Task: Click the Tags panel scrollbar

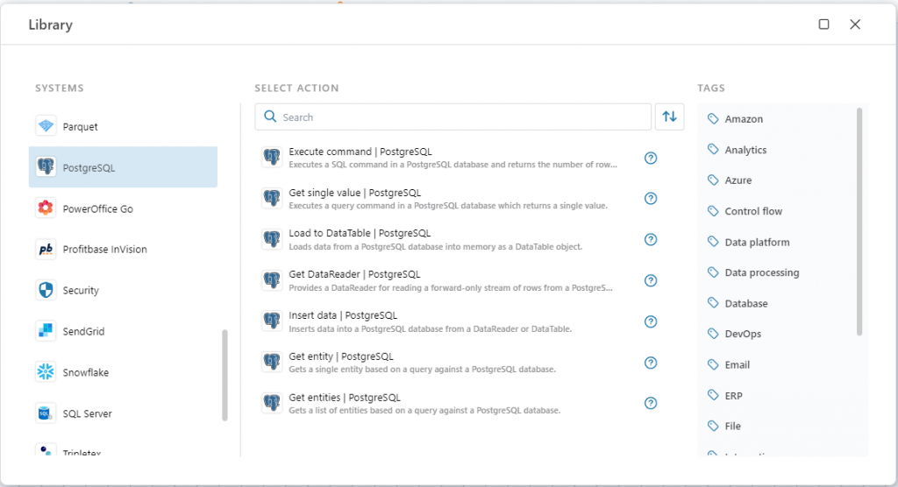Action: pos(859,222)
